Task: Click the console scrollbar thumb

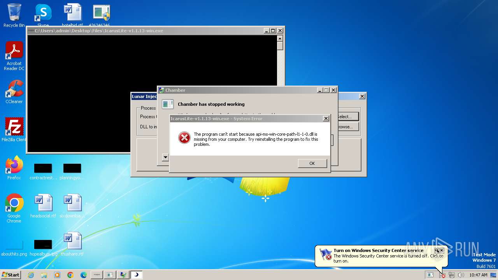Action: point(280,46)
